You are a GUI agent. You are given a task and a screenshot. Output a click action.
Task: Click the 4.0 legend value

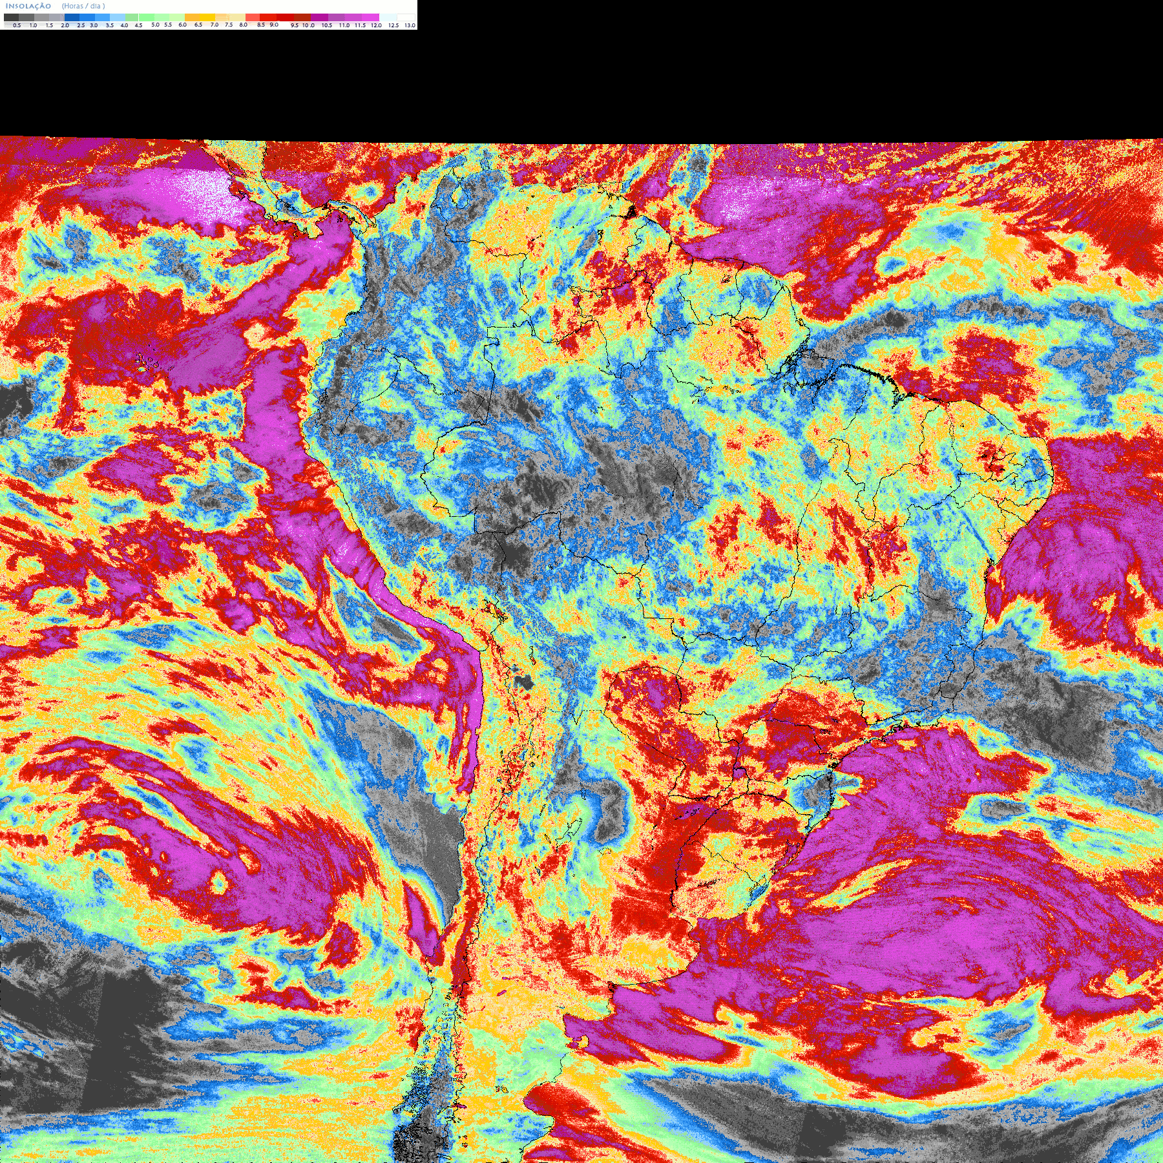point(124,25)
